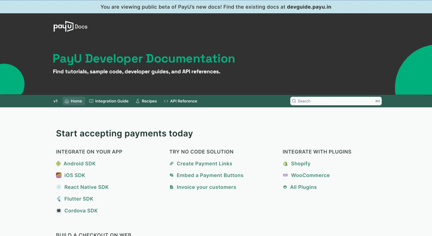Click the Flutter logo icon
This screenshot has height=236, width=432.
(59, 199)
